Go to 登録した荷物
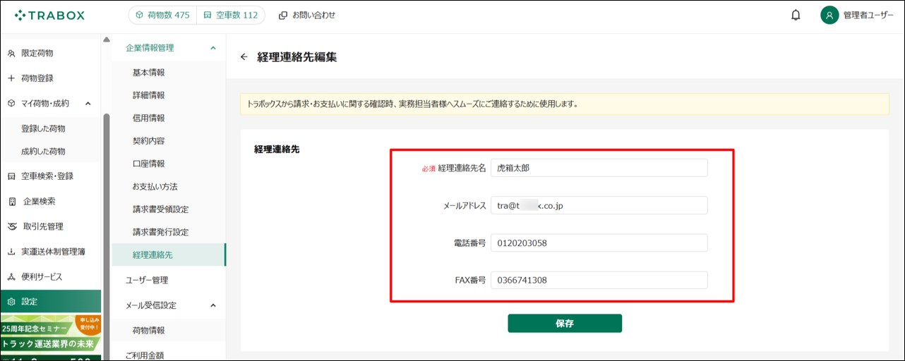This screenshot has height=361, width=905. pyautogui.click(x=43, y=128)
